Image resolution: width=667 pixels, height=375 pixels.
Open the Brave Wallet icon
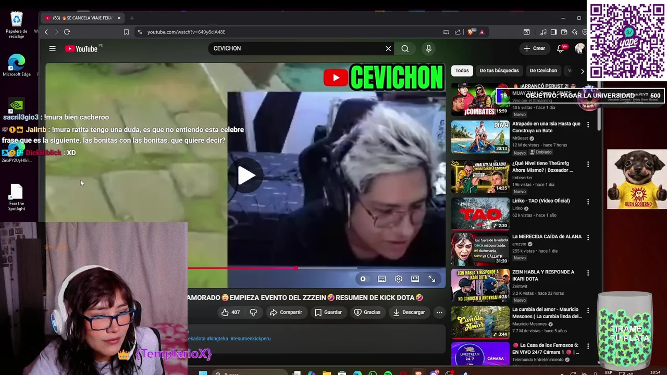click(564, 32)
